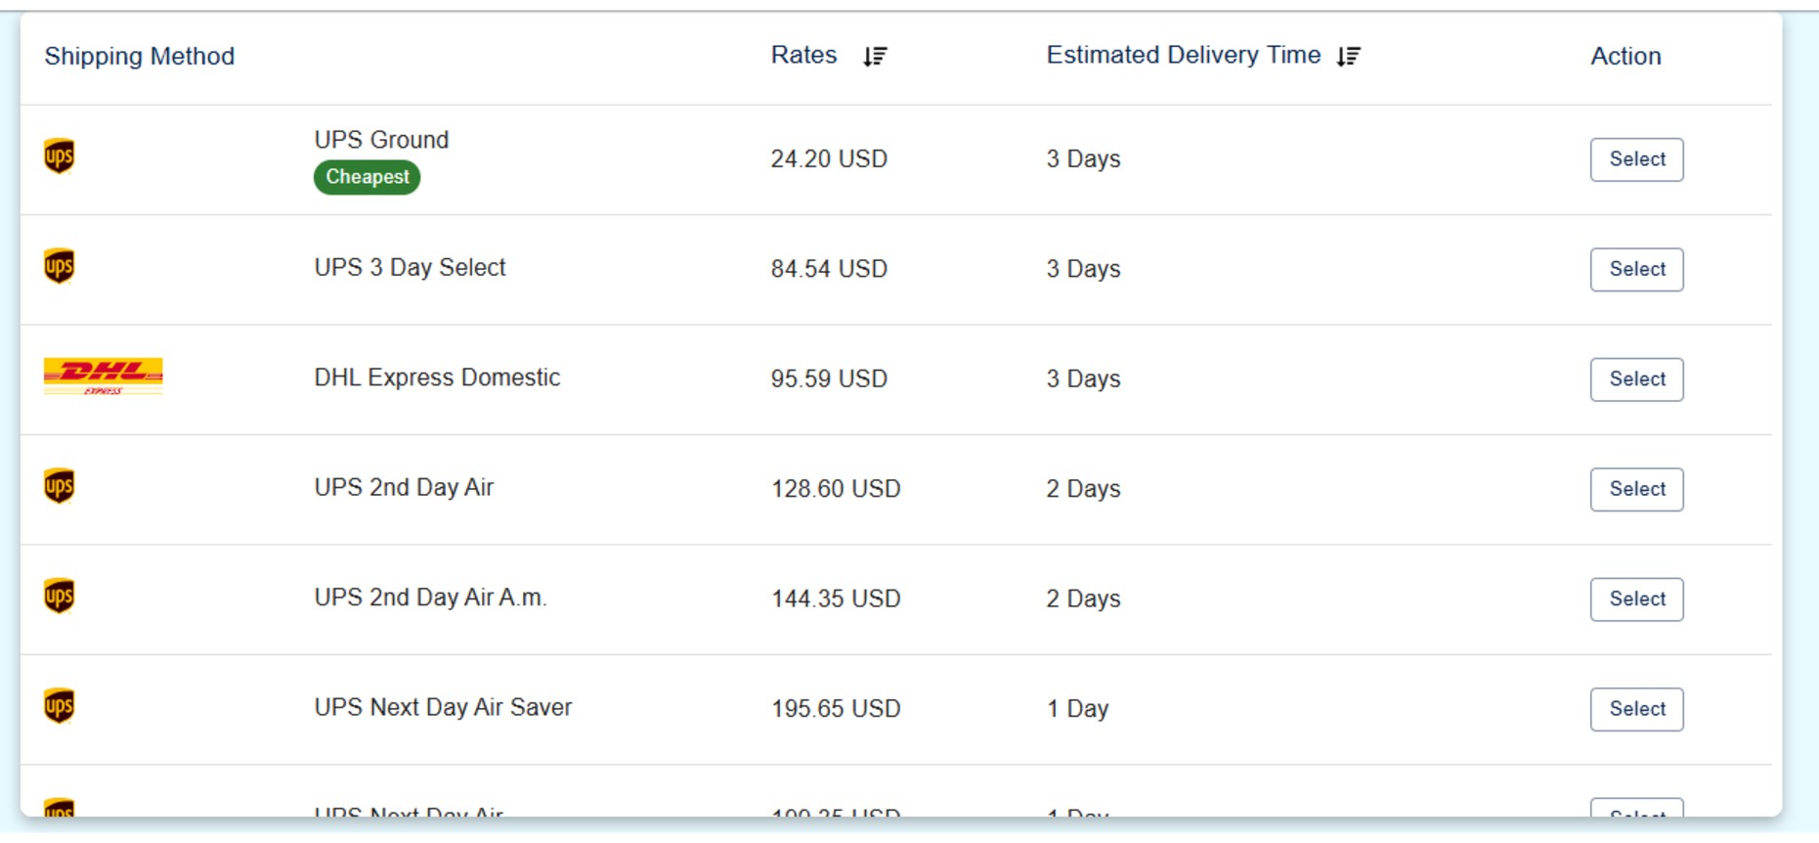Click the UPS logo beside UPS Ground

59,155
